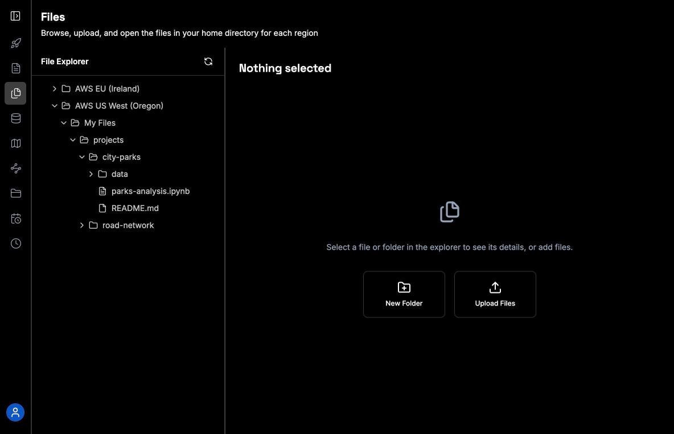674x434 pixels.
Task: Click the notebook icon beside parks-analysis.ipynb
Action: (x=102, y=191)
